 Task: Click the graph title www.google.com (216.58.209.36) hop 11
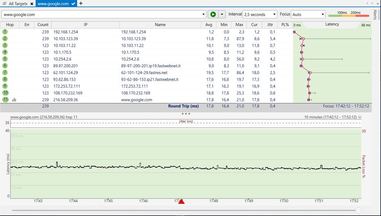44,117
